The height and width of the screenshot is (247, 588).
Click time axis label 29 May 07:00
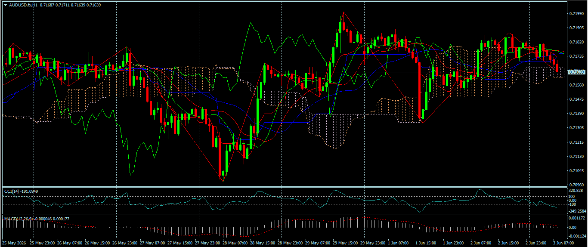point(318,243)
